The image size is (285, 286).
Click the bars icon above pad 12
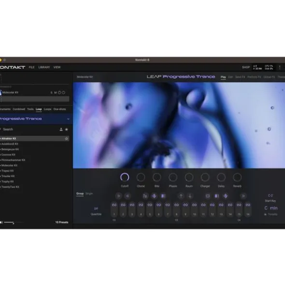click(217, 196)
